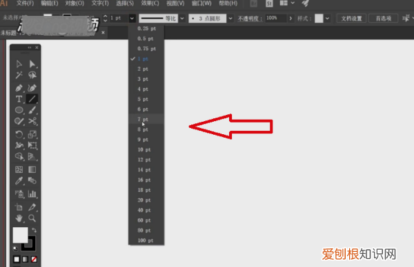Select the Symbol Sprayer tool

coord(19,194)
